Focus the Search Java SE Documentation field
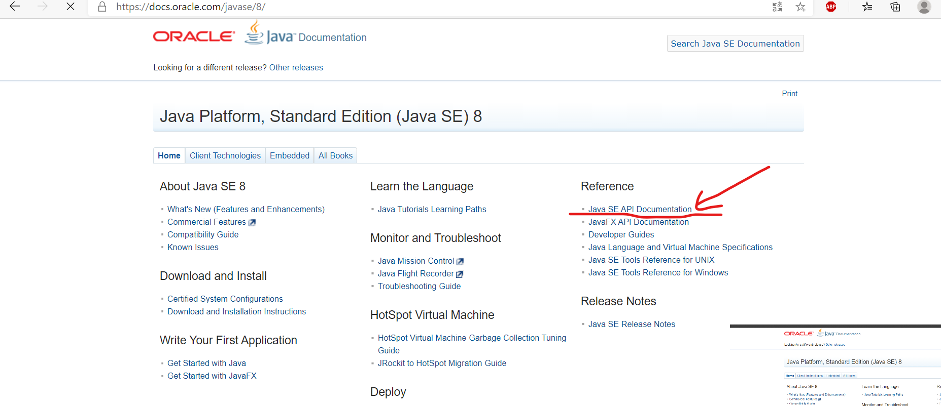The height and width of the screenshot is (406, 941). 735,44
